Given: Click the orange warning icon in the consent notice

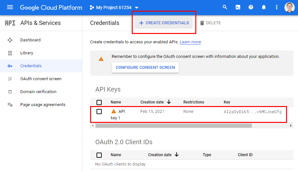Looking at the screenshot, I should point(101,59).
